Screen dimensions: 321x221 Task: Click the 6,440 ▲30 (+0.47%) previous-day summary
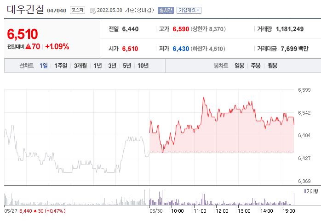[x=42, y=211]
